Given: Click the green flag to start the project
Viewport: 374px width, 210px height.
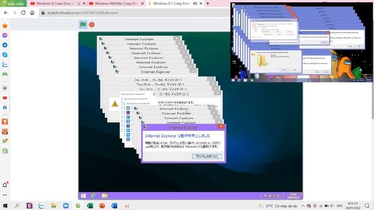Looking at the screenshot, I should click(x=83, y=24).
